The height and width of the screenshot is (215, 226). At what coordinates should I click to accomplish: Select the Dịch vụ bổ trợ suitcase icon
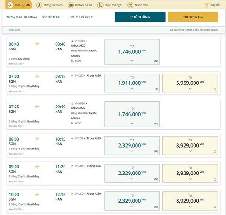point(71,5)
